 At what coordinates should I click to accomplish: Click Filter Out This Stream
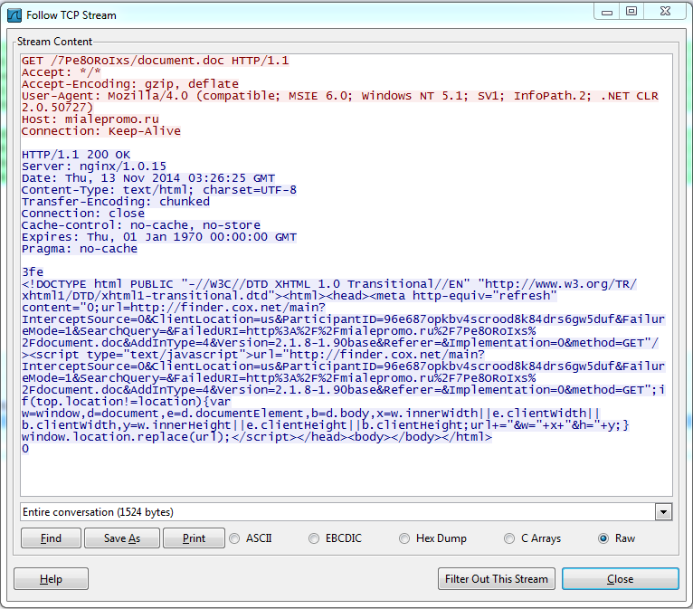click(x=497, y=579)
